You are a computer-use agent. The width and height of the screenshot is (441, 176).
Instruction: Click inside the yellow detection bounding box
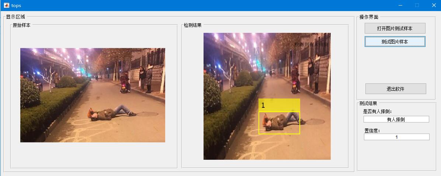(279, 123)
